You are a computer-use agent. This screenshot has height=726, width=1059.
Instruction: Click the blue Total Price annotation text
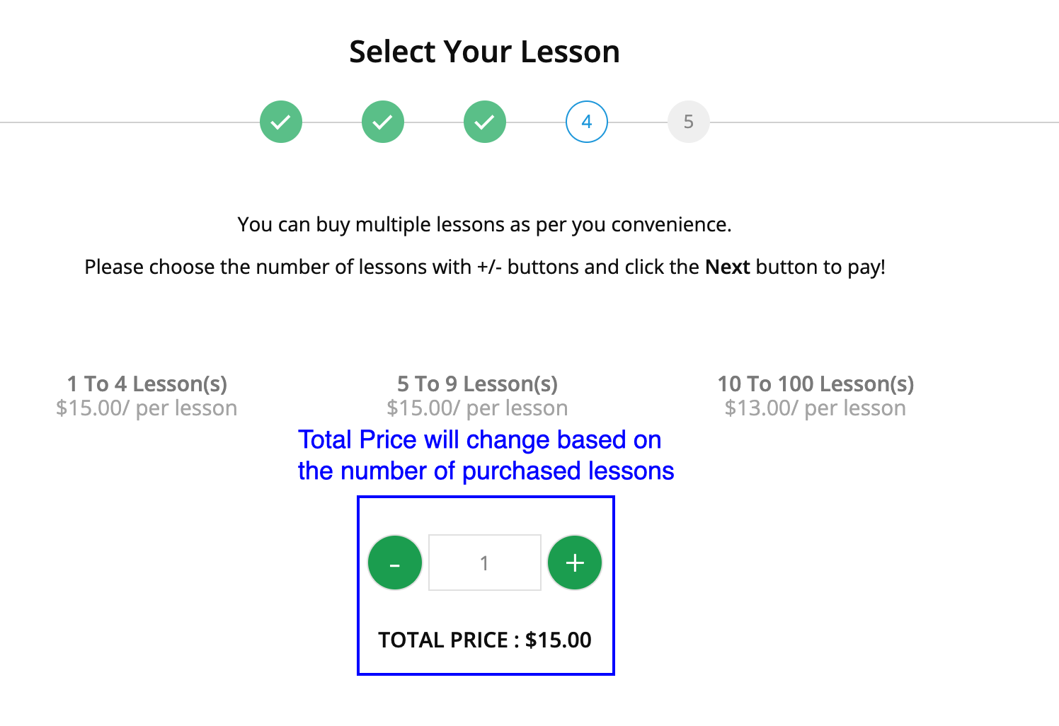click(x=485, y=455)
